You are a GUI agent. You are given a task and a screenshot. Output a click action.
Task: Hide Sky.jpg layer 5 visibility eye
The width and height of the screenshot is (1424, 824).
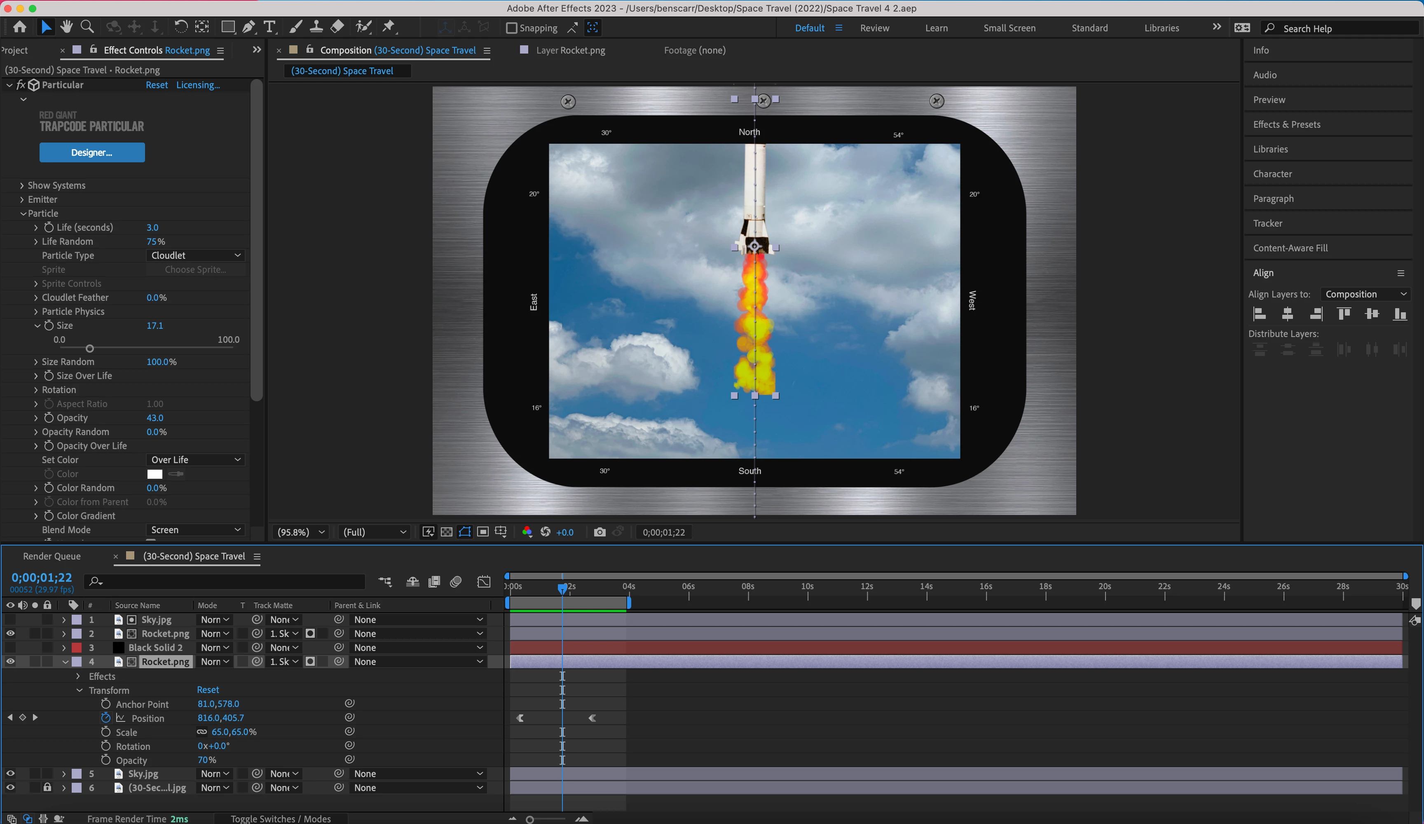(x=10, y=774)
